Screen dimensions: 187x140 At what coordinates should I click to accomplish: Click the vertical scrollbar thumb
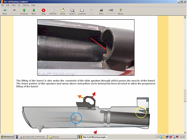[185, 96]
